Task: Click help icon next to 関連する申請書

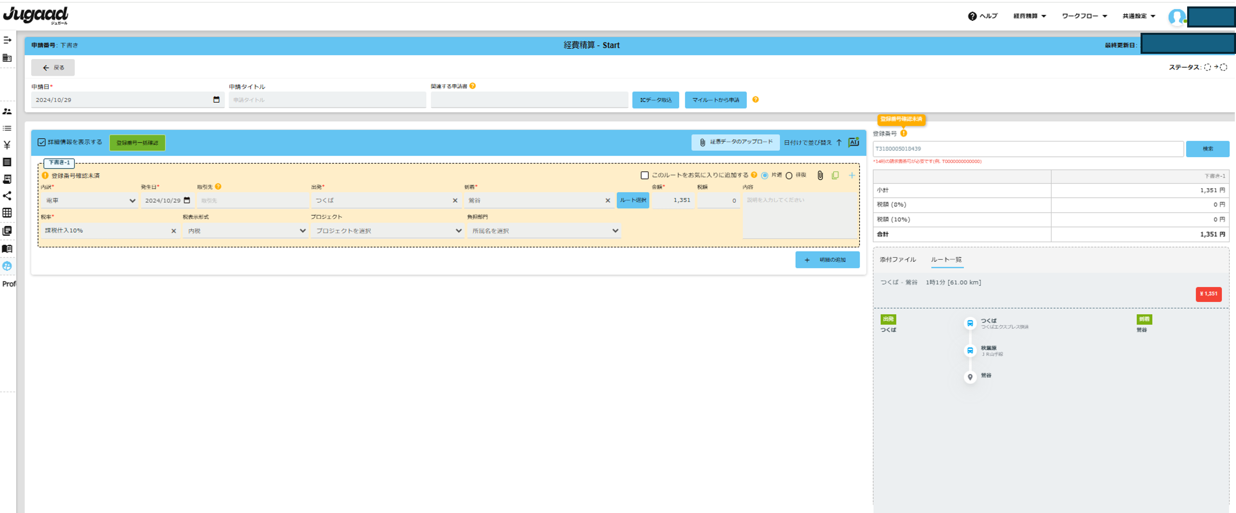Action: (x=473, y=86)
